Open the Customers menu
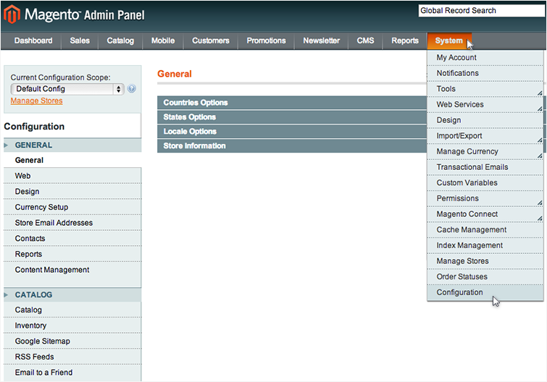The image size is (547, 382). point(211,41)
